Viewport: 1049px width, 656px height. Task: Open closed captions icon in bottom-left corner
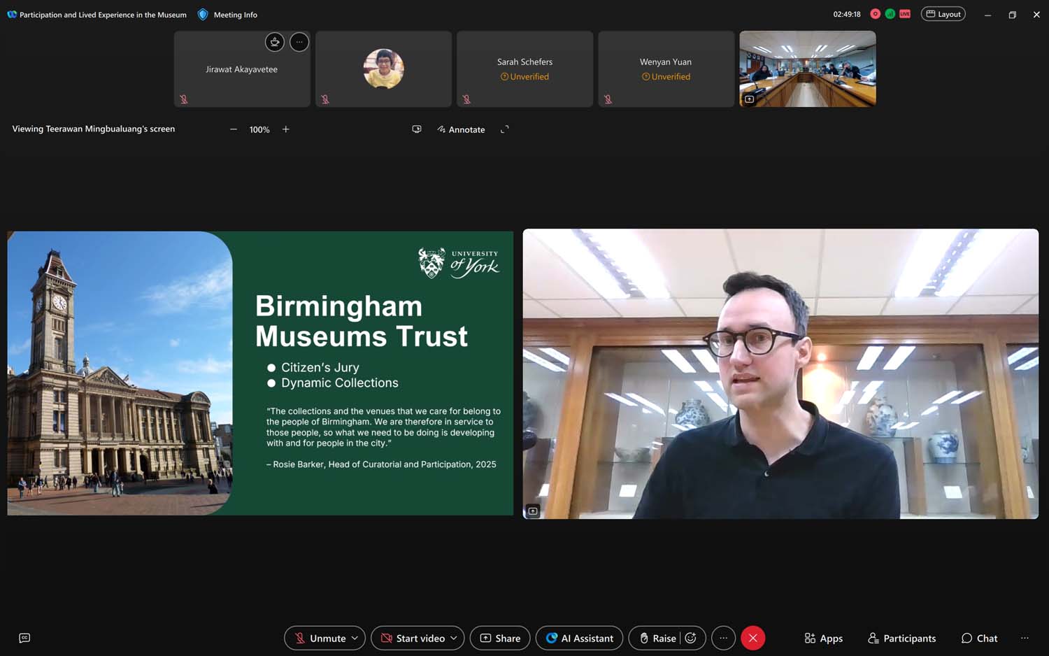(x=24, y=638)
